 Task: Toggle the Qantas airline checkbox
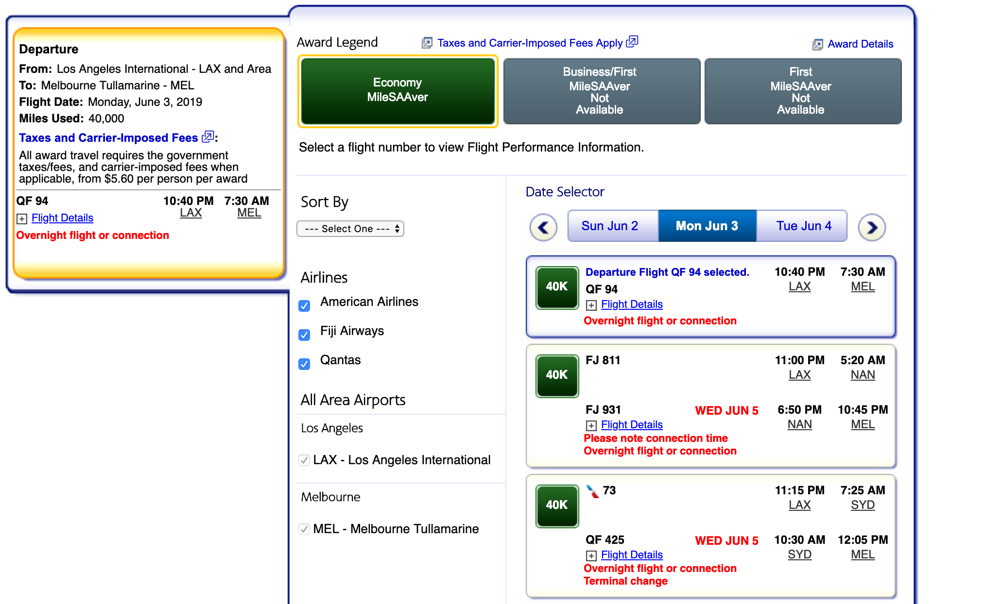[x=305, y=364]
